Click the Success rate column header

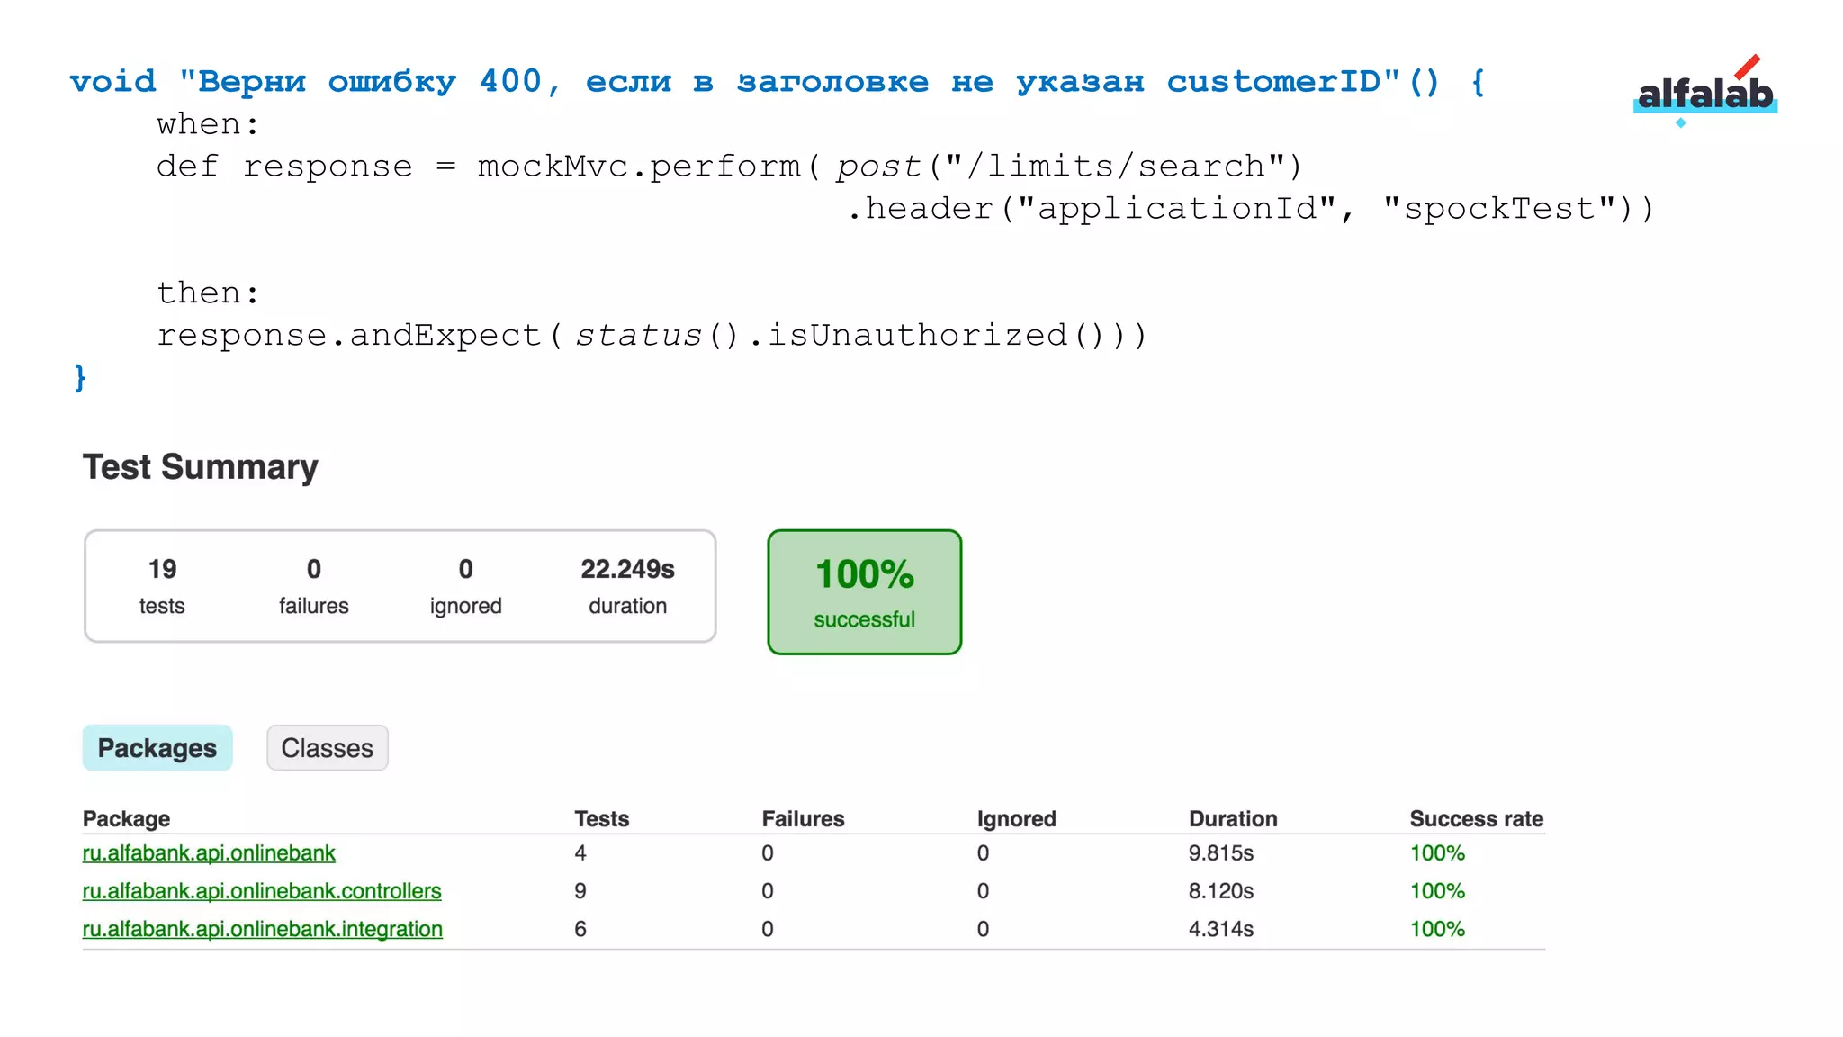[1477, 818]
